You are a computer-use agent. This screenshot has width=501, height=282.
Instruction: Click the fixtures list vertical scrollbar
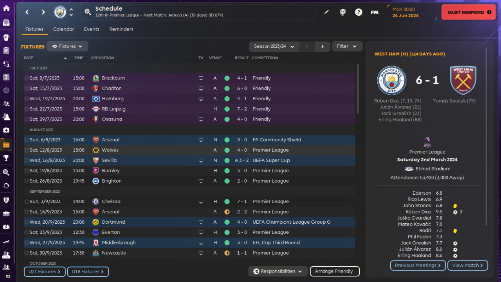[x=357, y=89]
